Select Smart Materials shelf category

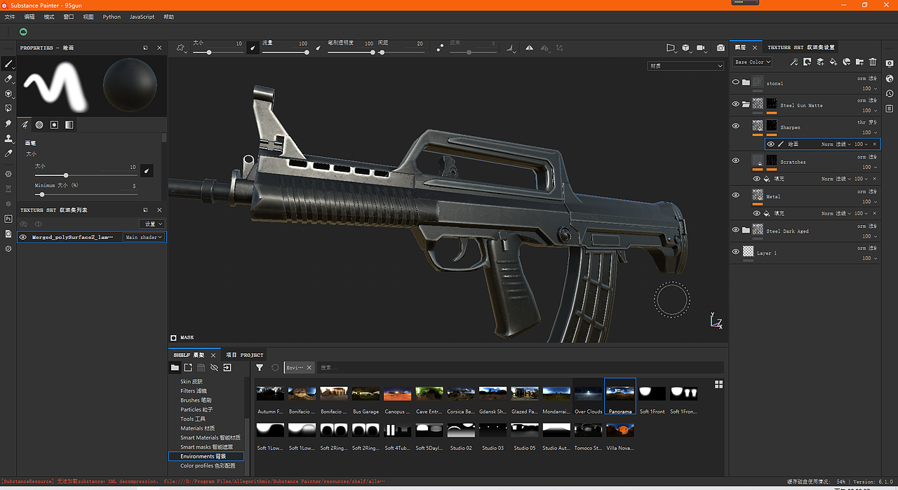(x=210, y=437)
